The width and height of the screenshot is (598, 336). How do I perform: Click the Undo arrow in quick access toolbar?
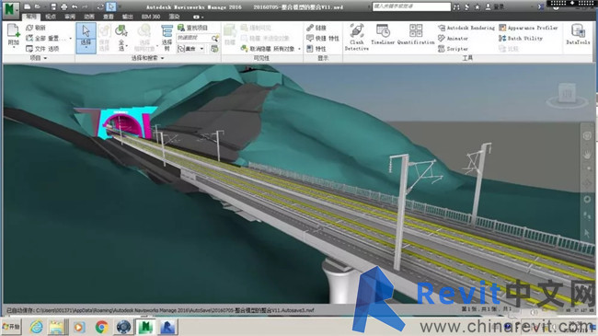coord(75,6)
